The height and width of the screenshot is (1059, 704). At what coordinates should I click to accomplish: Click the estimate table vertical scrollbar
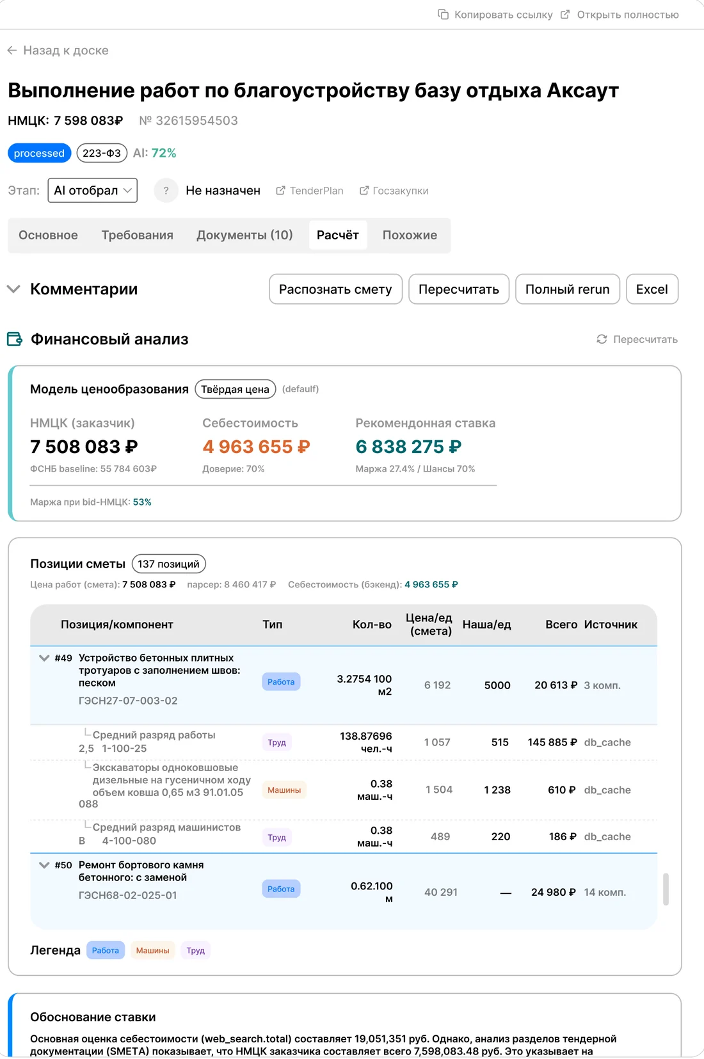(x=666, y=889)
